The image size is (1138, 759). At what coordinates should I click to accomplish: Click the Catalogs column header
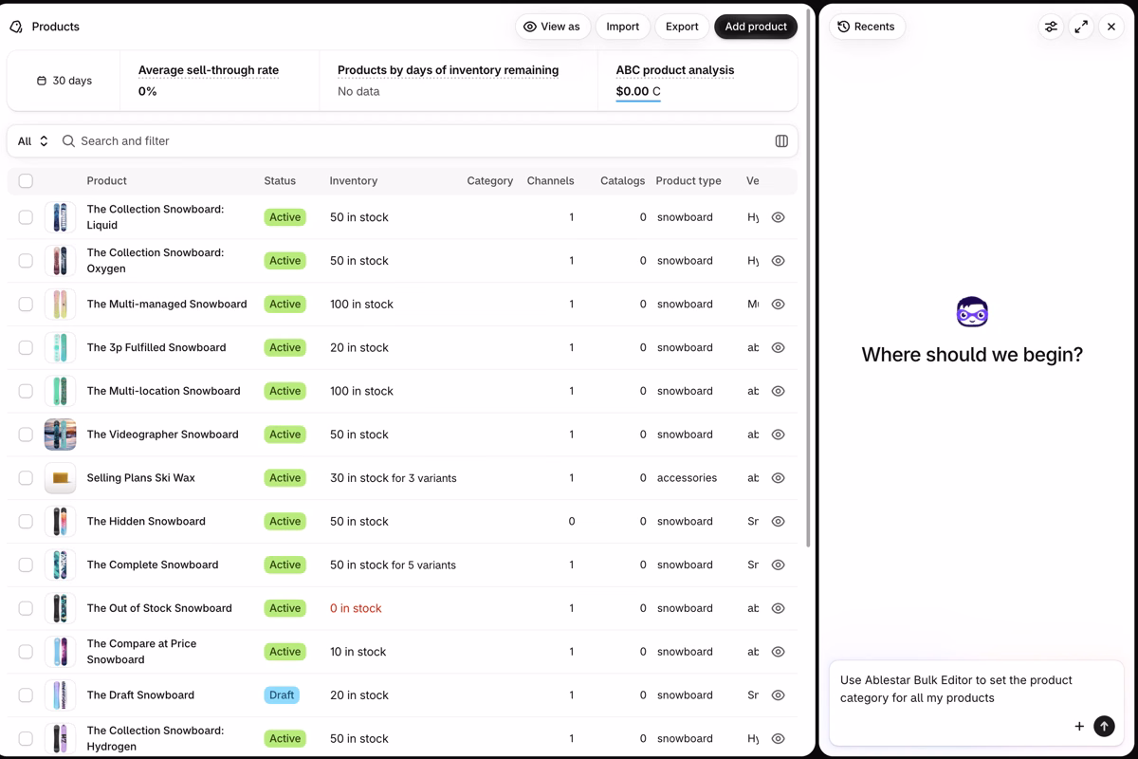[622, 180]
